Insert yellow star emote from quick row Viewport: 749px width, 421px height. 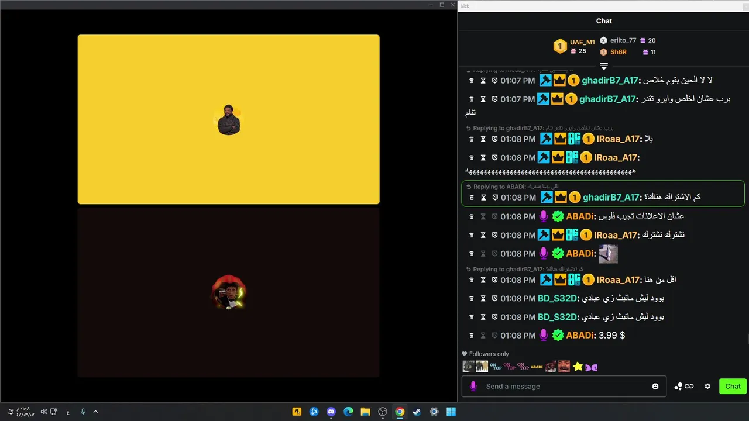point(578,367)
